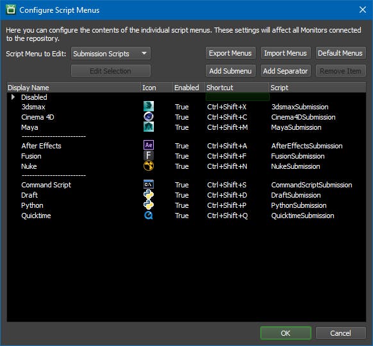Expand the Disabled group arrow
Image resolution: width=373 pixels, height=346 pixels.
13,97
